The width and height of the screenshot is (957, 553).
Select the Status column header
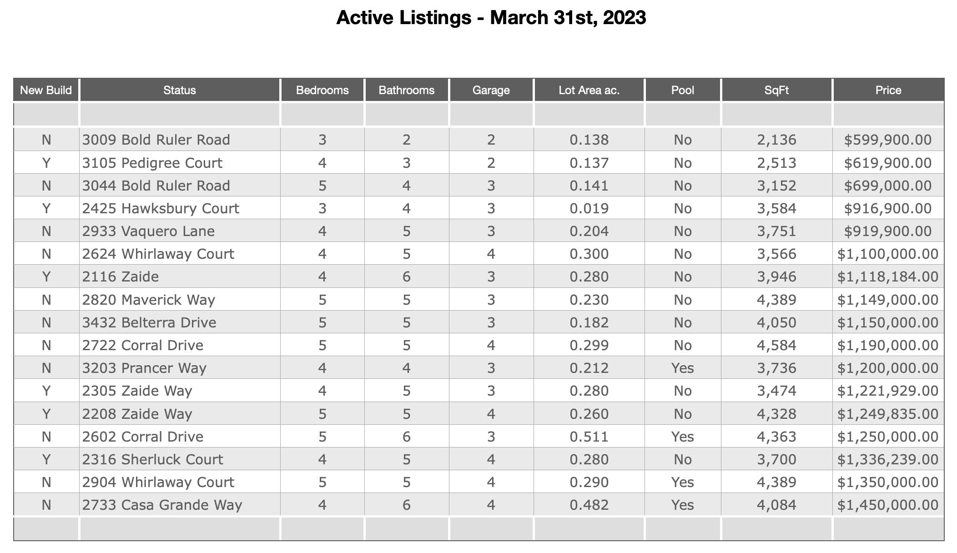(180, 90)
